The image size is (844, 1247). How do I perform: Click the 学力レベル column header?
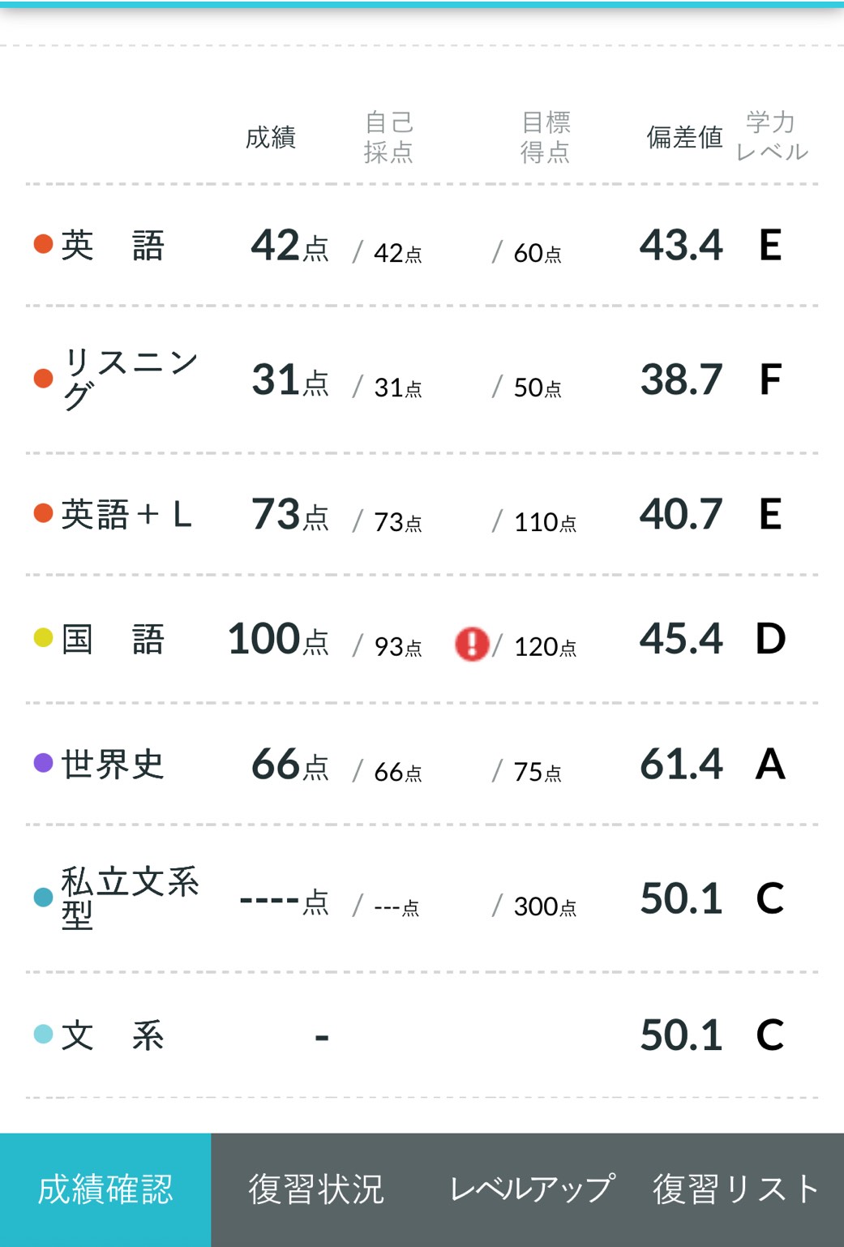click(x=771, y=137)
